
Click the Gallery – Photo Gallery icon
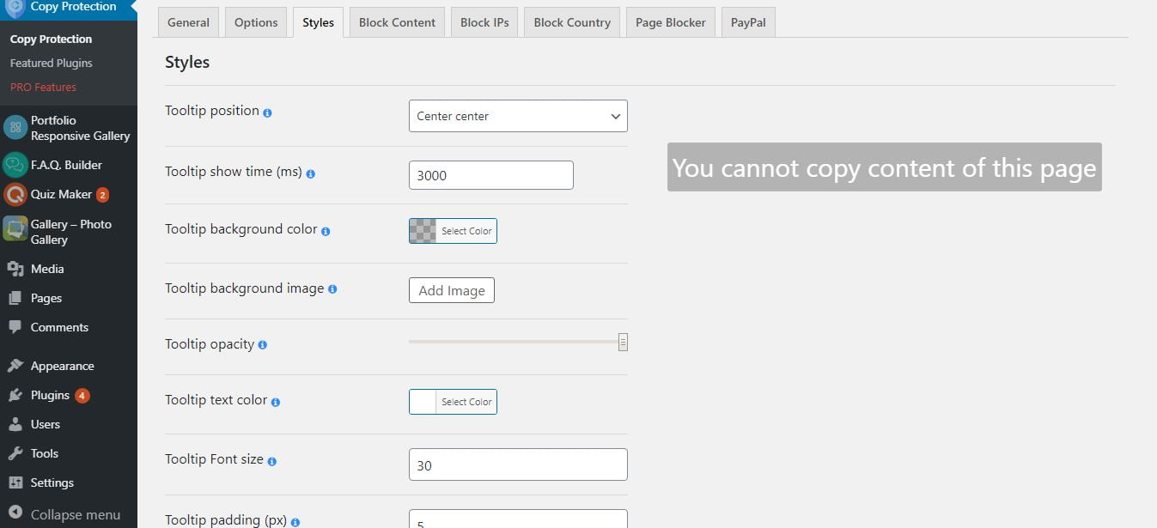tap(15, 228)
